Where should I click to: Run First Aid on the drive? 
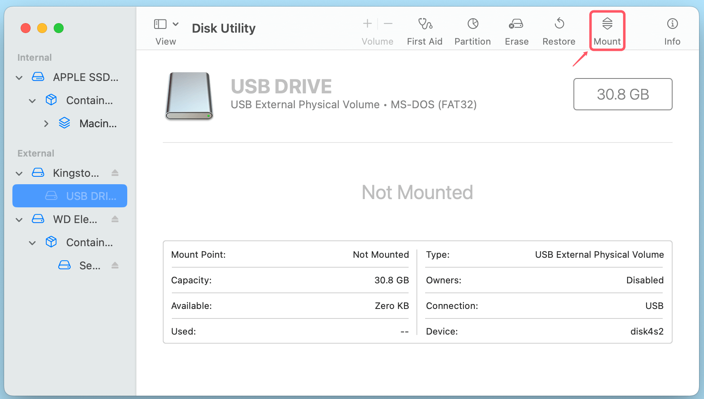pyautogui.click(x=425, y=30)
